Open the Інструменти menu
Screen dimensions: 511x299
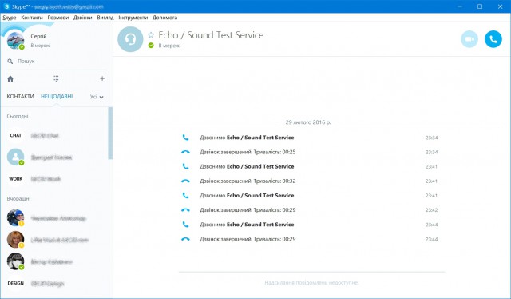133,18
